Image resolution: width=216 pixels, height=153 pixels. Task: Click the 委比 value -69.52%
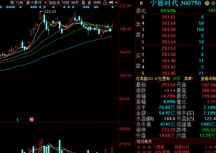(x=168, y=11)
